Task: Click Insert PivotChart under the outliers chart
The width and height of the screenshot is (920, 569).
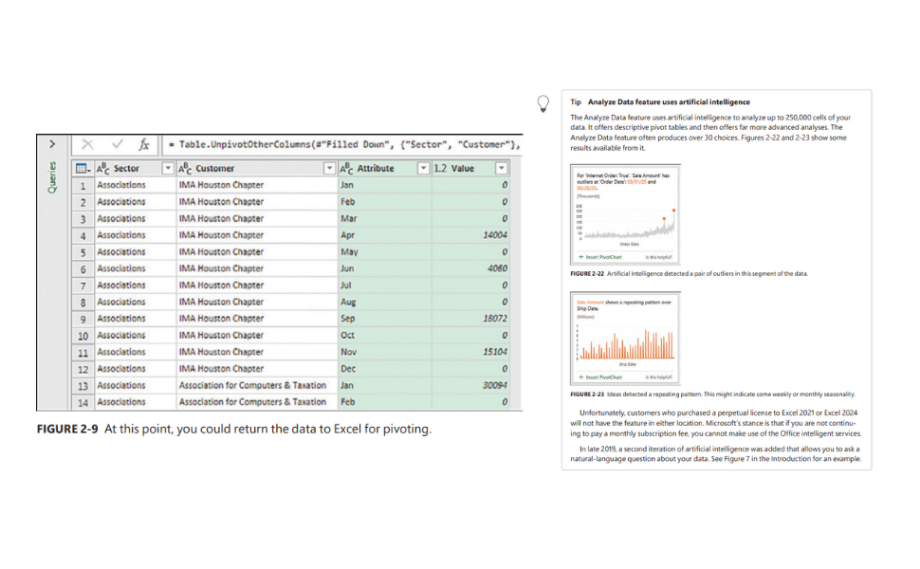Action: point(602,257)
